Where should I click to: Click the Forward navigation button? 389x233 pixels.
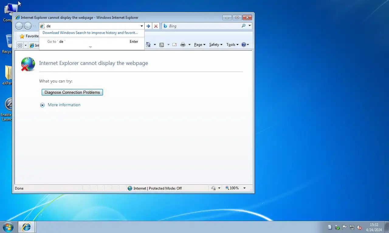point(28,26)
